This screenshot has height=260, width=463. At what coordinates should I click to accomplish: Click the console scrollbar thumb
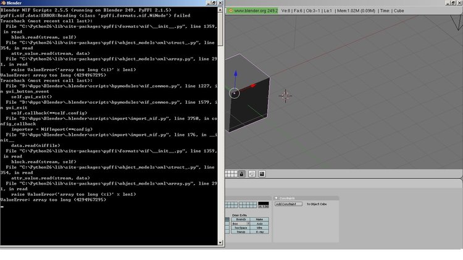[x=220, y=29]
